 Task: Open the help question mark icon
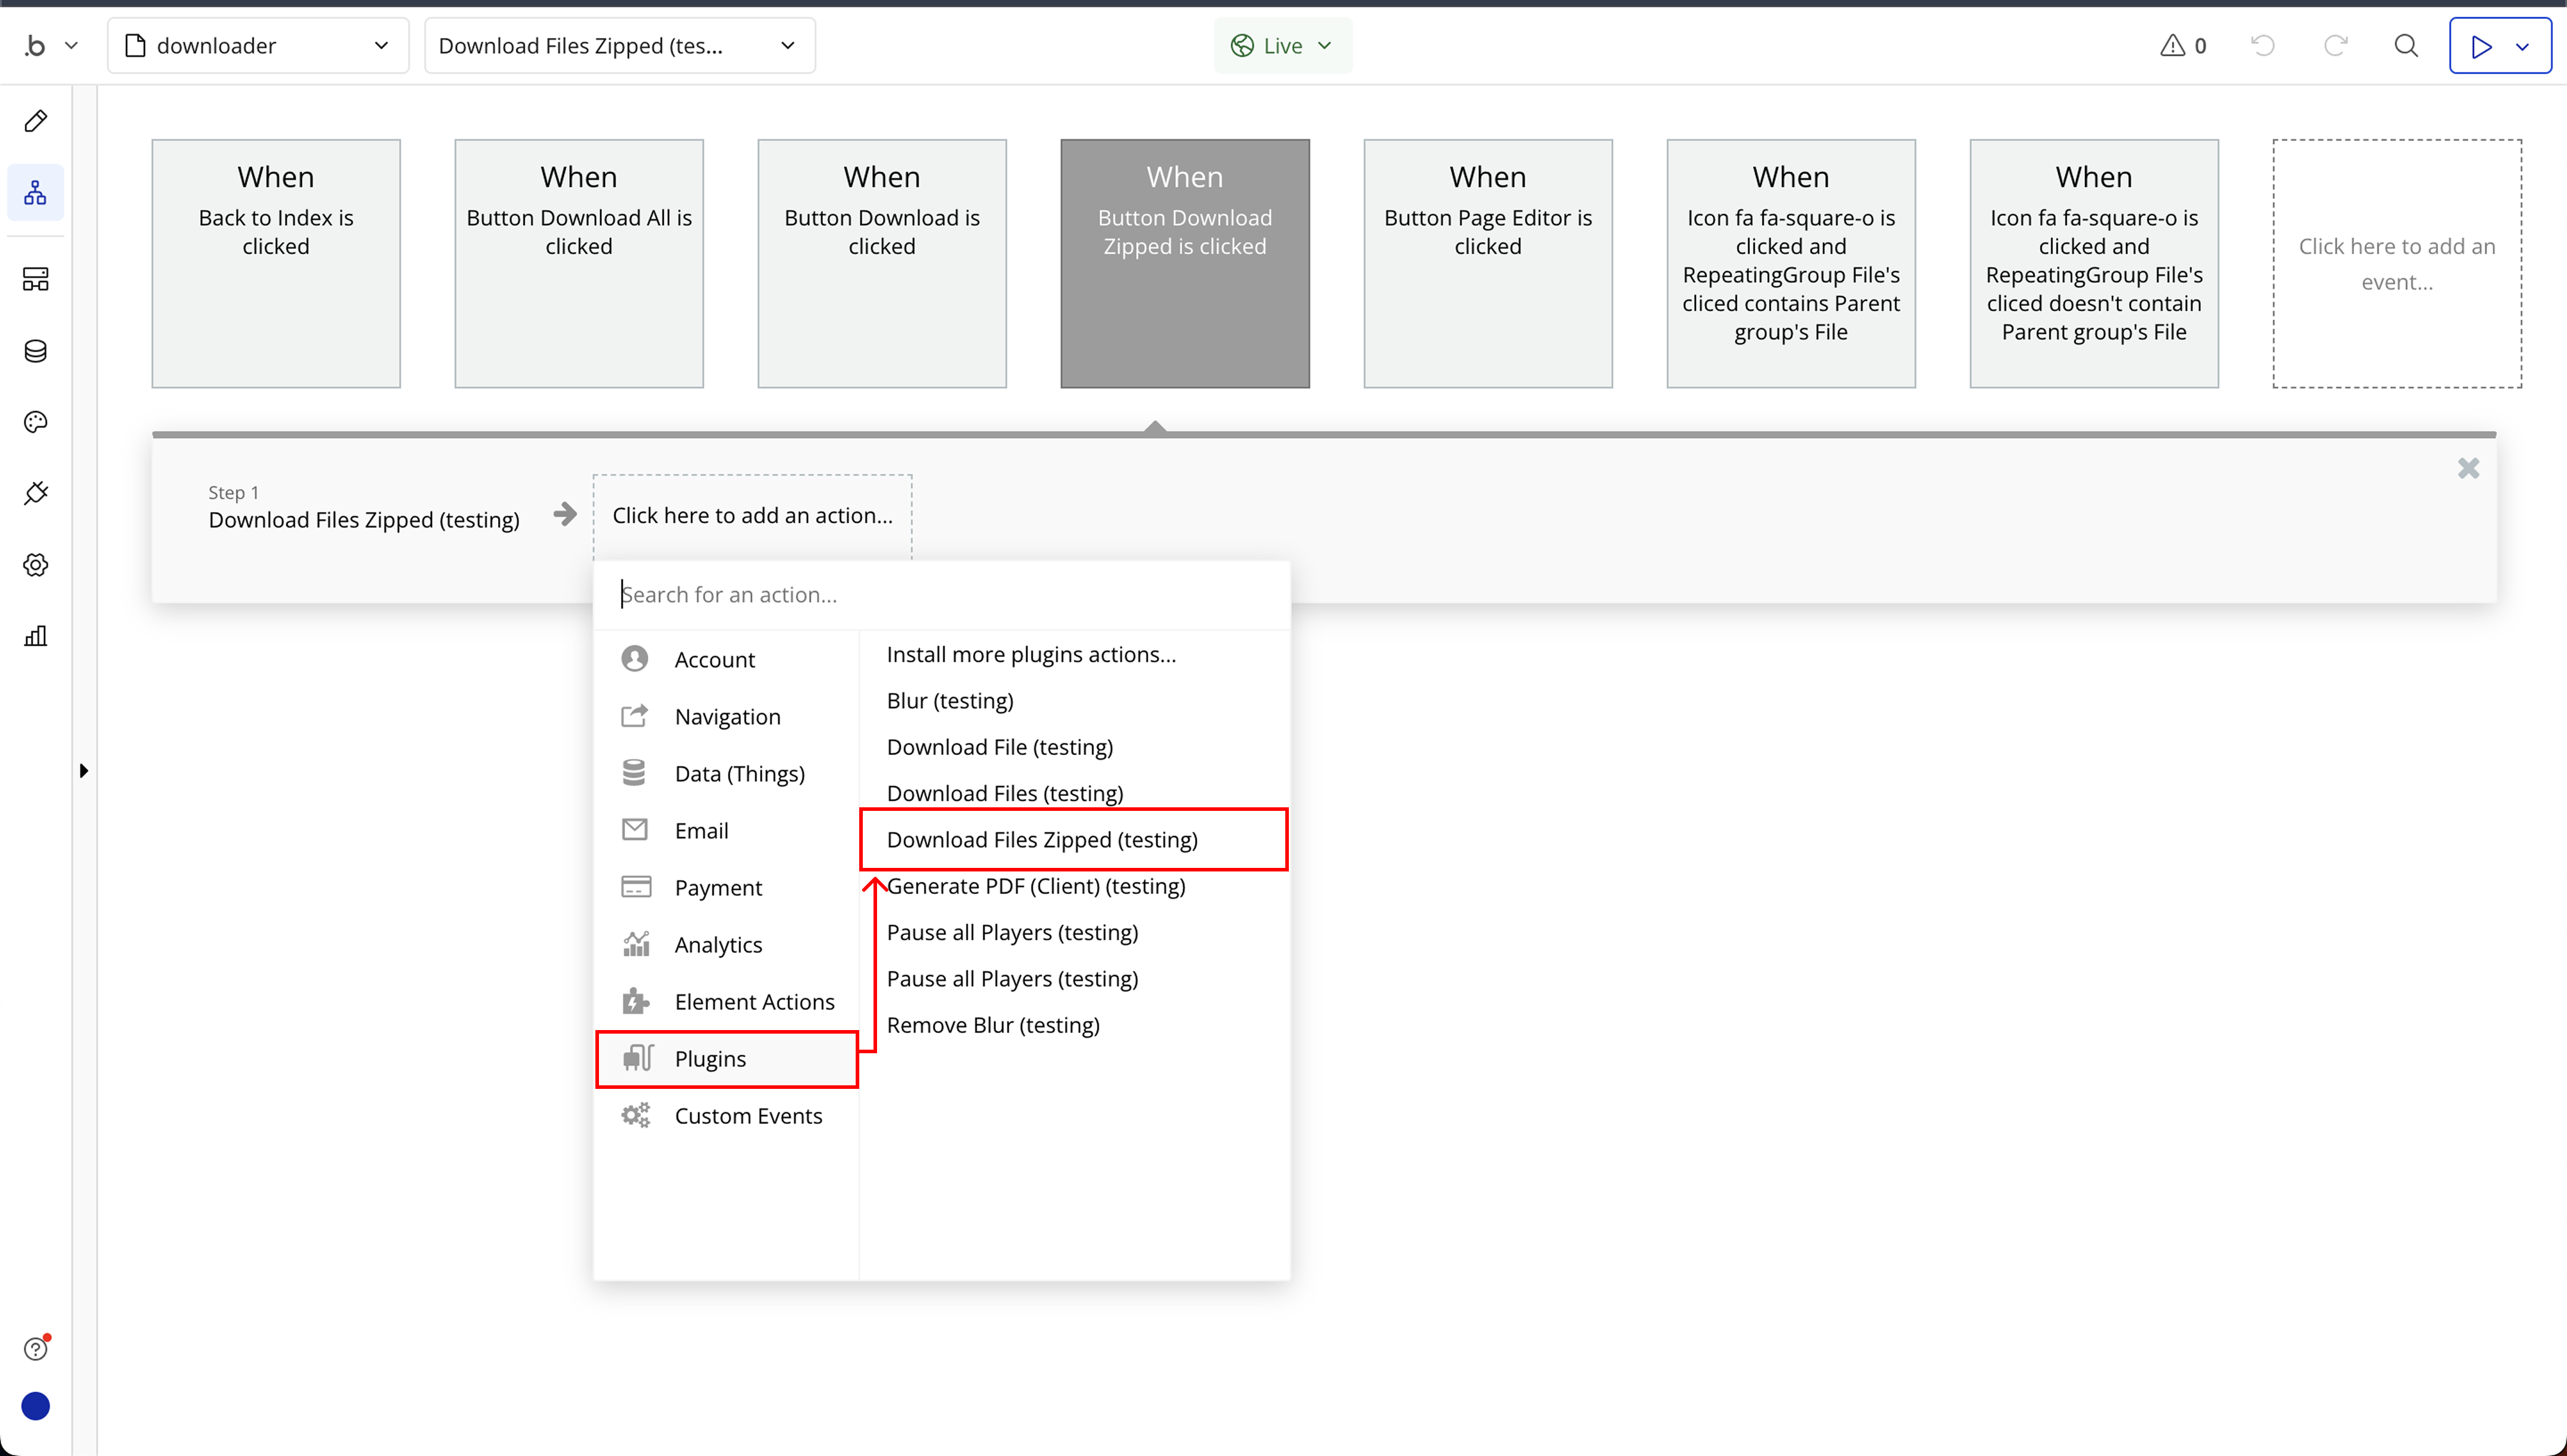pyautogui.click(x=36, y=1349)
